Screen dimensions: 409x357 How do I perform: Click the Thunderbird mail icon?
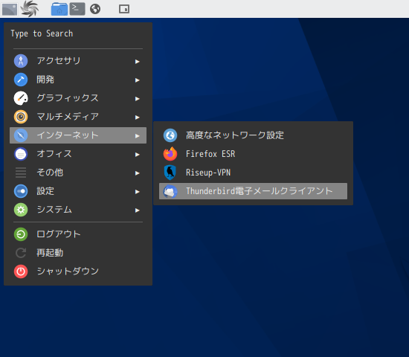pyautogui.click(x=170, y=191)
